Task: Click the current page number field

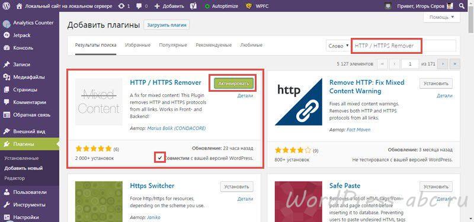Action: pos(410,64)
